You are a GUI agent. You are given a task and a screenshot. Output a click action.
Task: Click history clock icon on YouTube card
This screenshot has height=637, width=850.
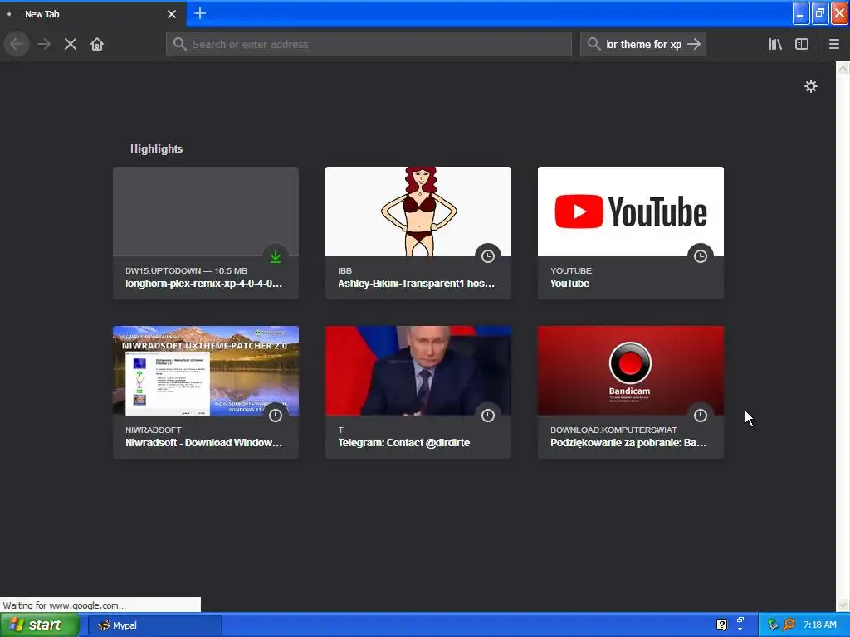tap(701, 256)
